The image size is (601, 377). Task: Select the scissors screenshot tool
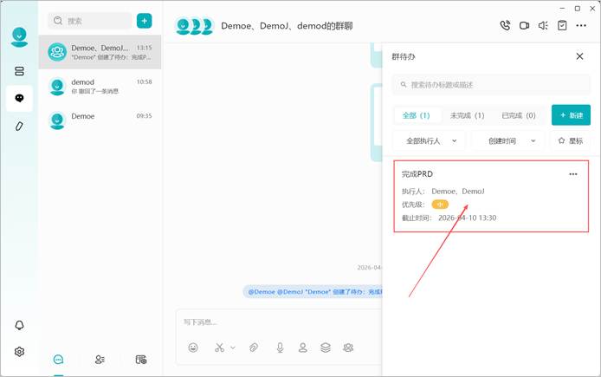[x=219, y=348]
